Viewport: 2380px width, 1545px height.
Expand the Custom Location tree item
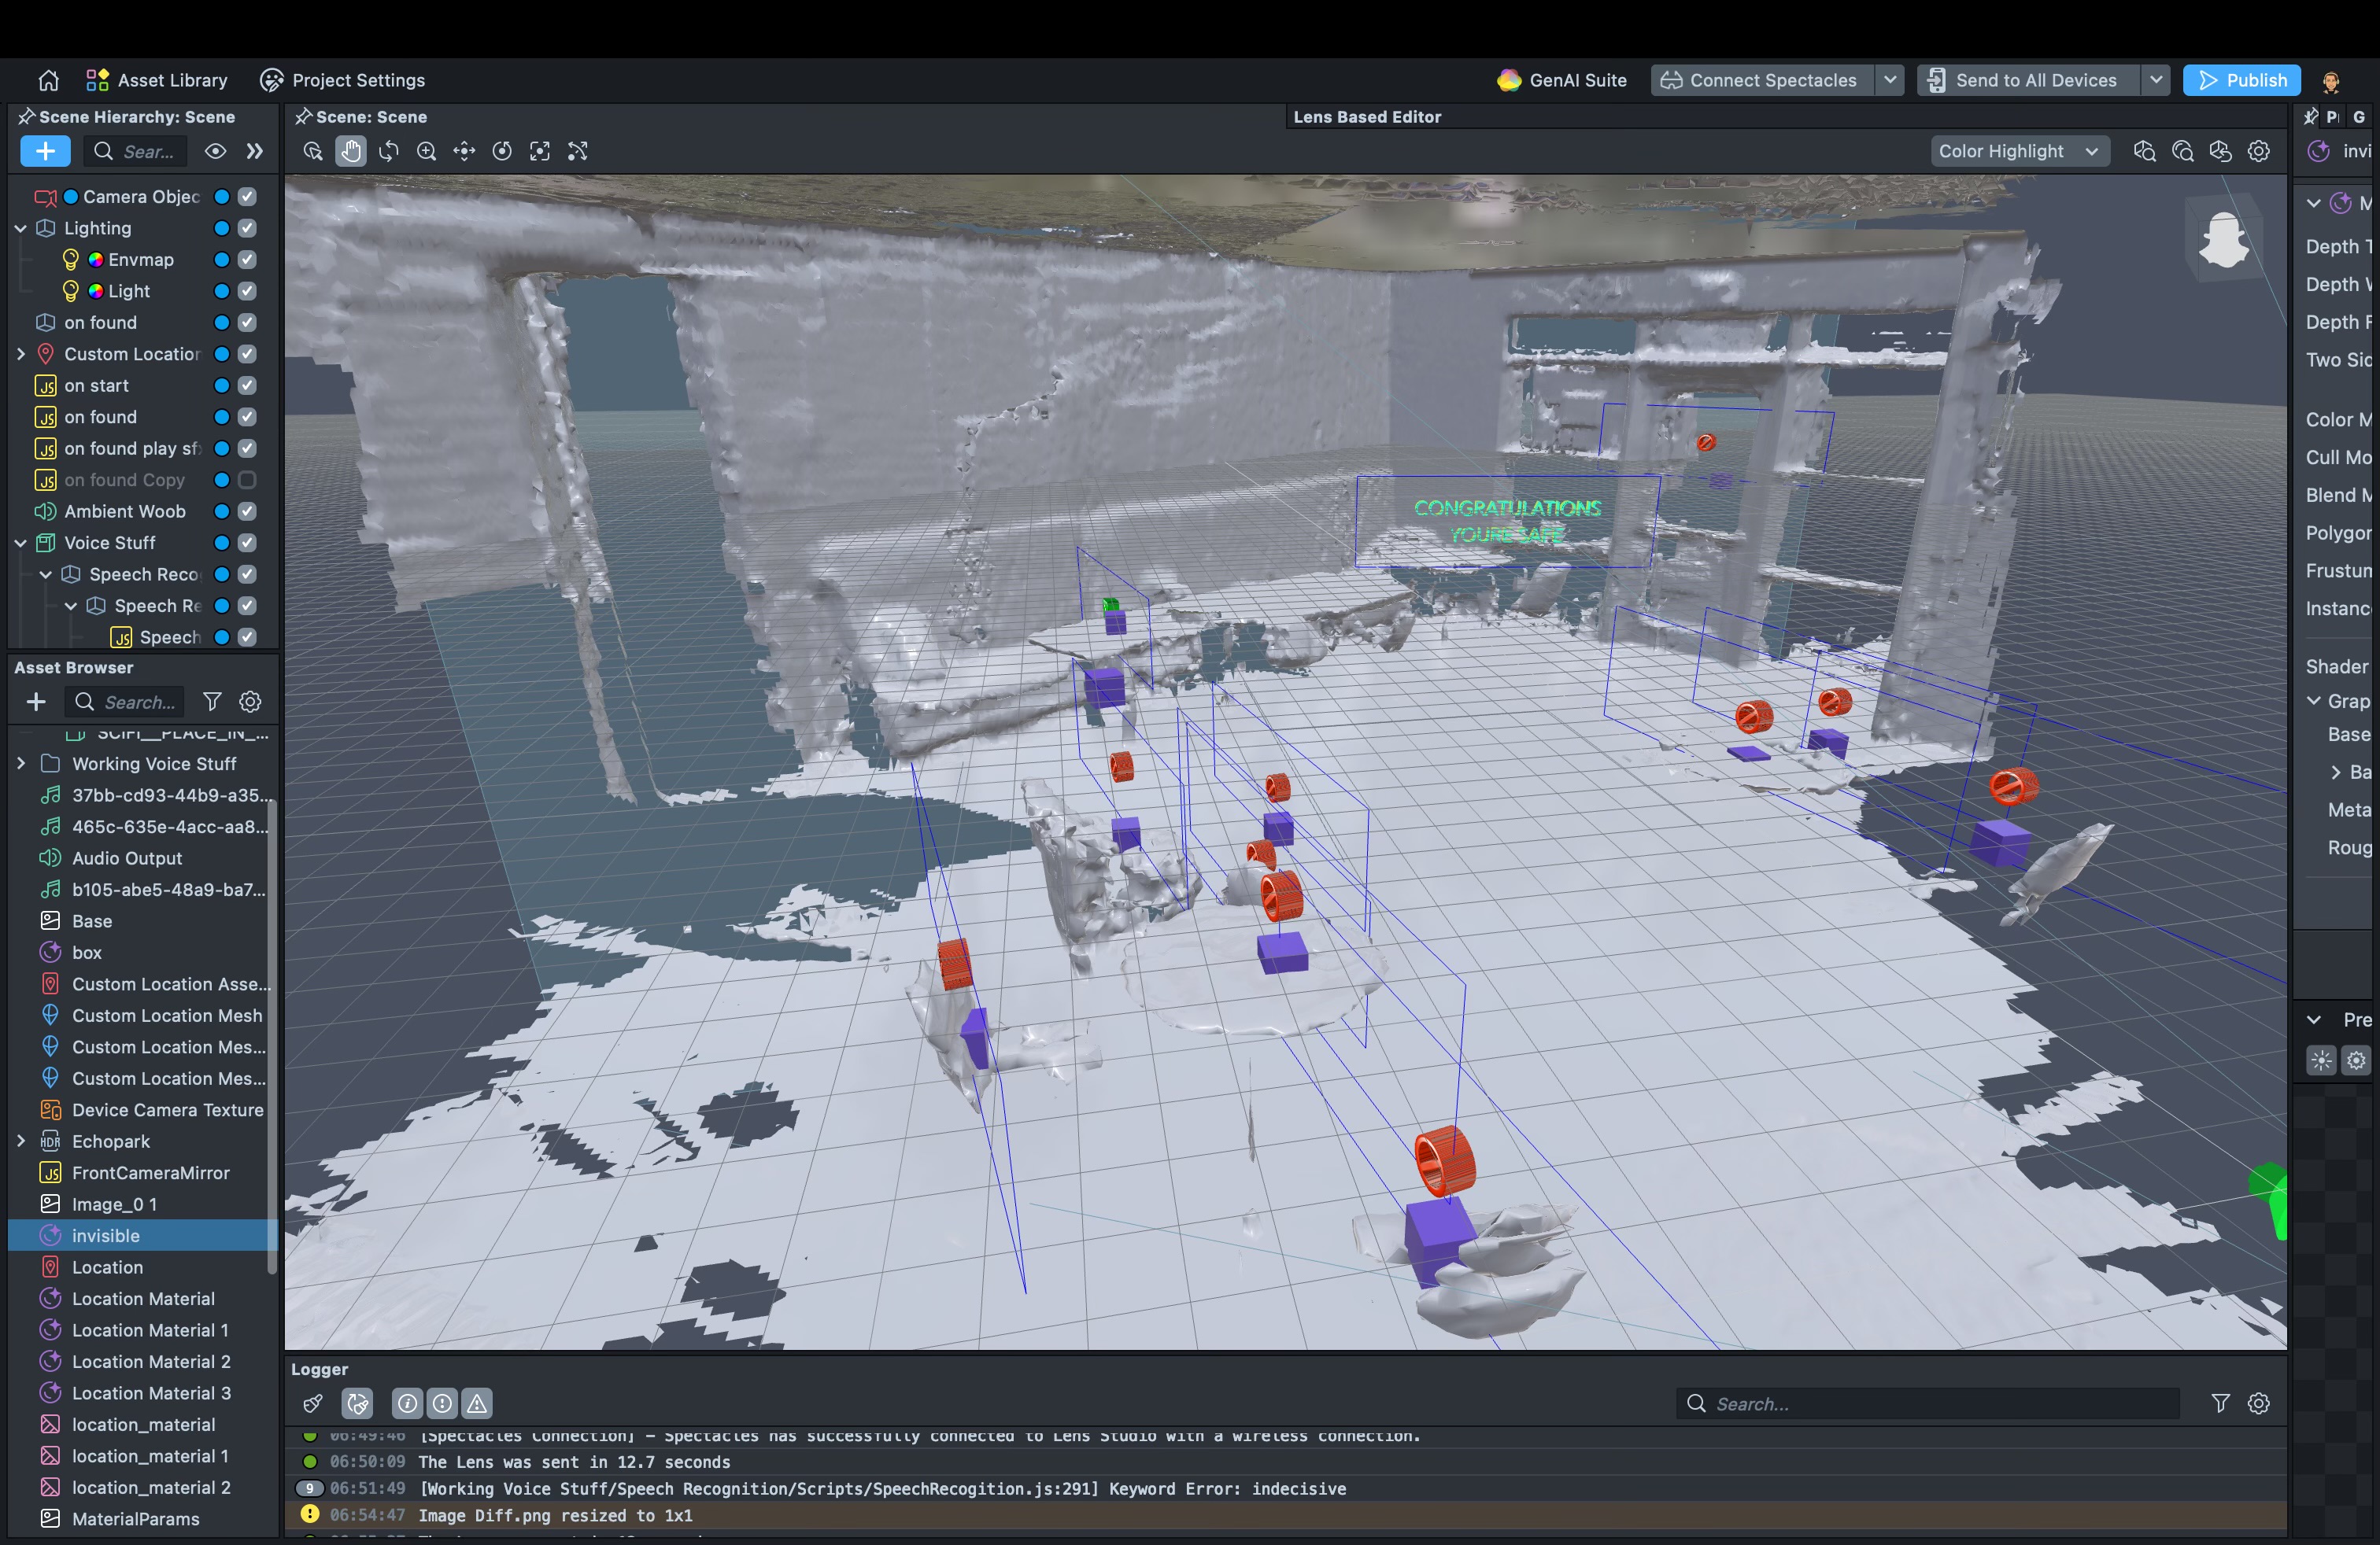coord(21,354)
